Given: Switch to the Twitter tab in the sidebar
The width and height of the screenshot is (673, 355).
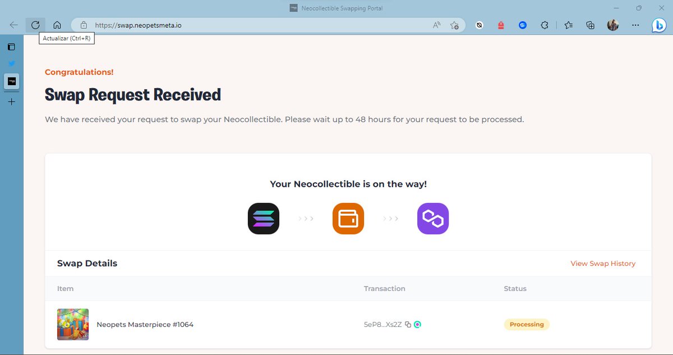Looking at the screenshot, I should [11, 63].
